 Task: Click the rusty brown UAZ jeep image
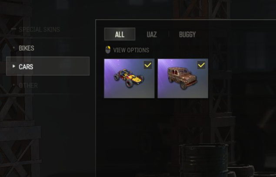pyautogui.click(x=182, y=78)
